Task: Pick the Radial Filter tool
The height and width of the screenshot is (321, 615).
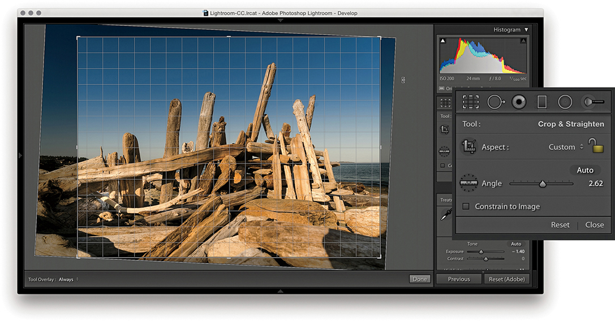Action: [565, 102]
